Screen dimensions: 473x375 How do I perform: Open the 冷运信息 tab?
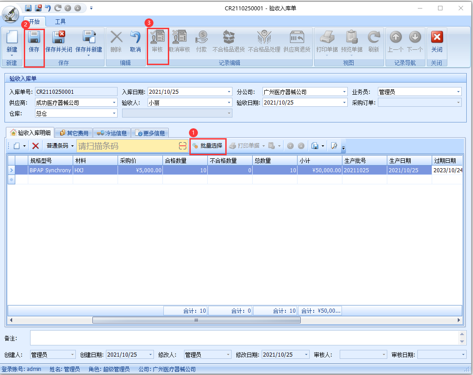[x=112, y=133]
